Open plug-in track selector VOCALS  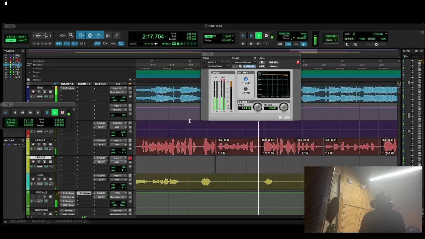[x=214, y=62]
